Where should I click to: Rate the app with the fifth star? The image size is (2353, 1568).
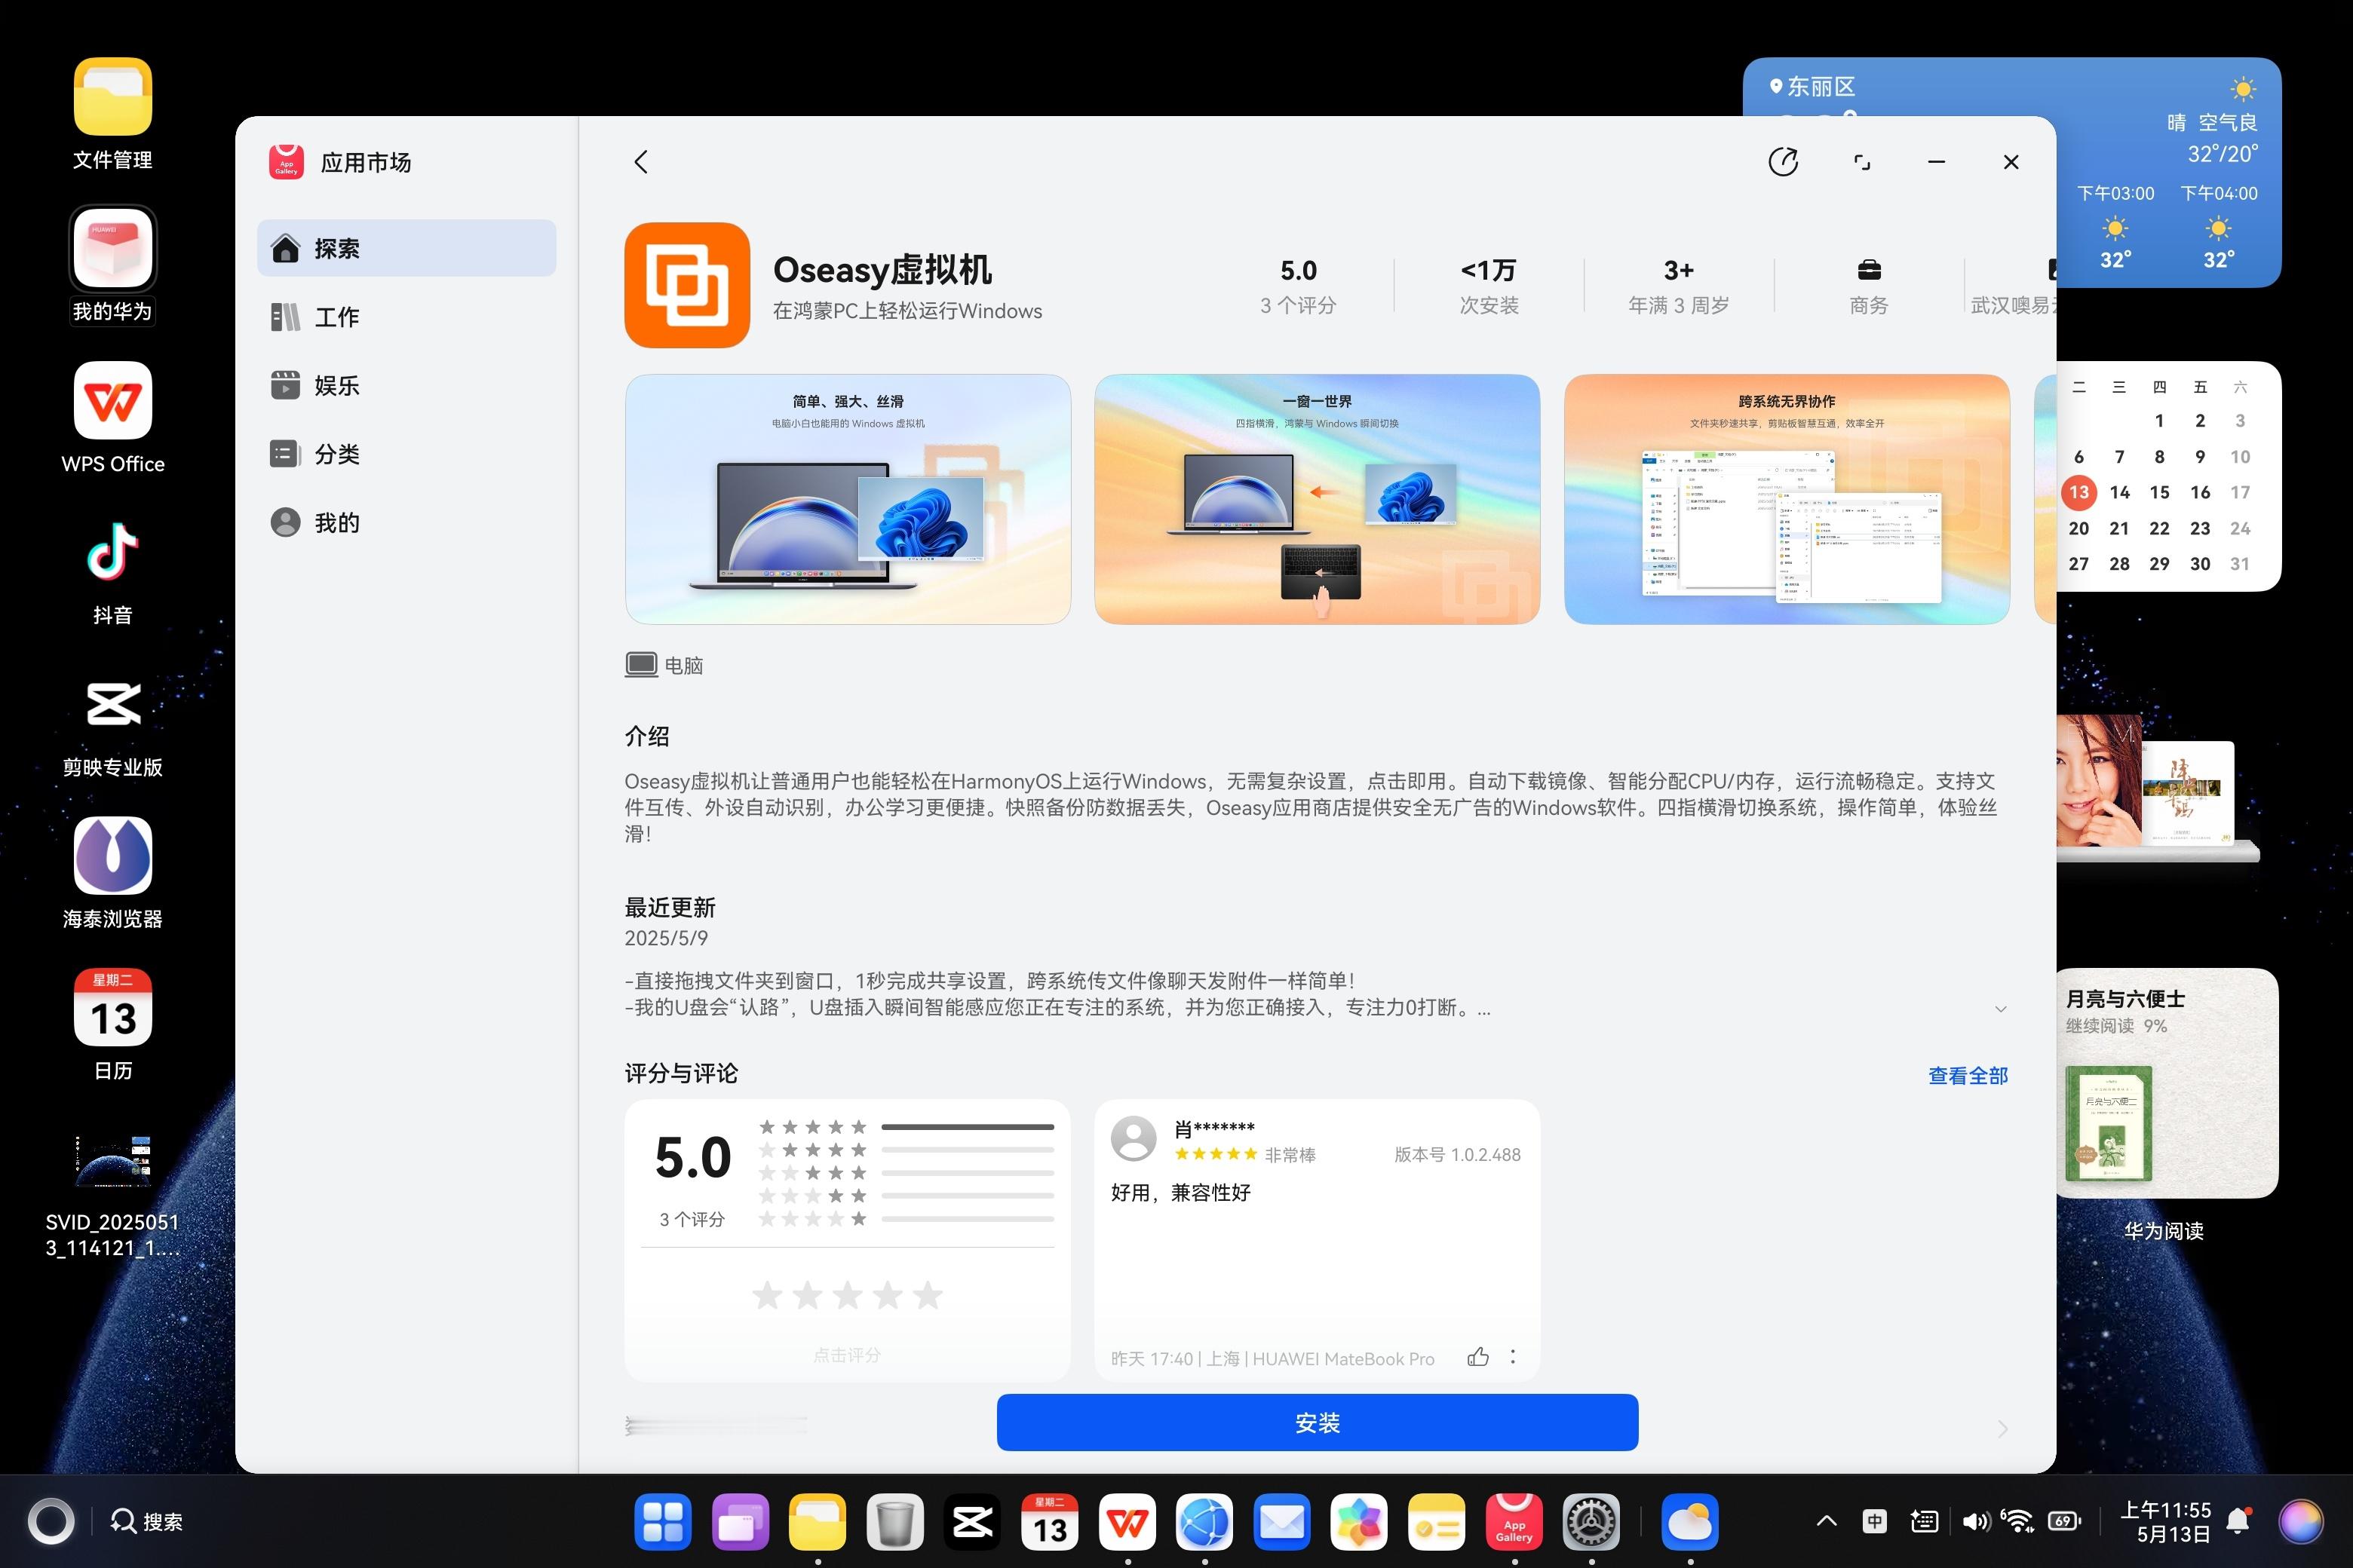pyautogui.click(x=928, y=1295)
